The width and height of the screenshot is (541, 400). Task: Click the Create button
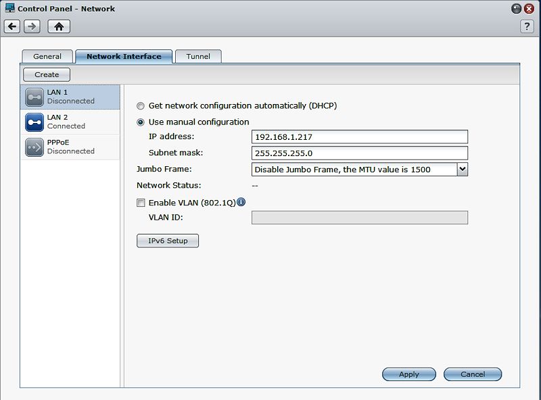point(47,74)
